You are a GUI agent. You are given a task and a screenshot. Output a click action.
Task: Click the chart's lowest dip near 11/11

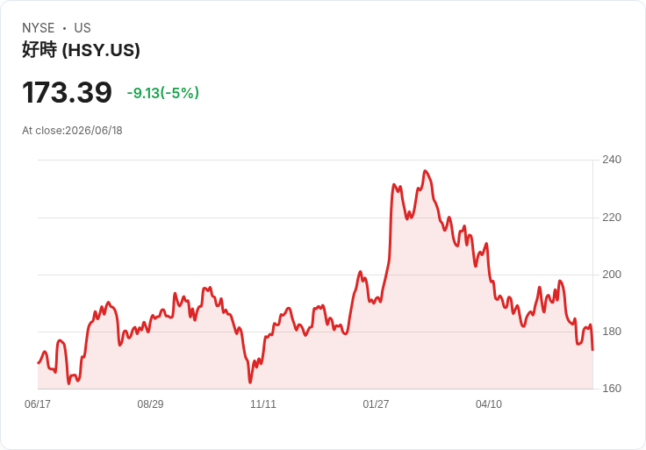[x=250, y=382]
